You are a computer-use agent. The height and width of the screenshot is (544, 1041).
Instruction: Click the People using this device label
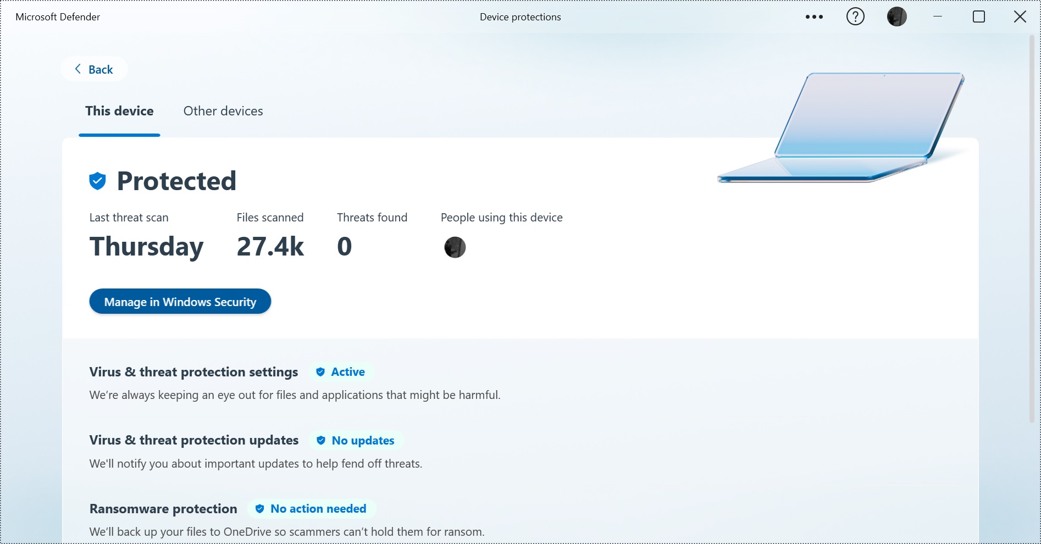click(502, 218)
